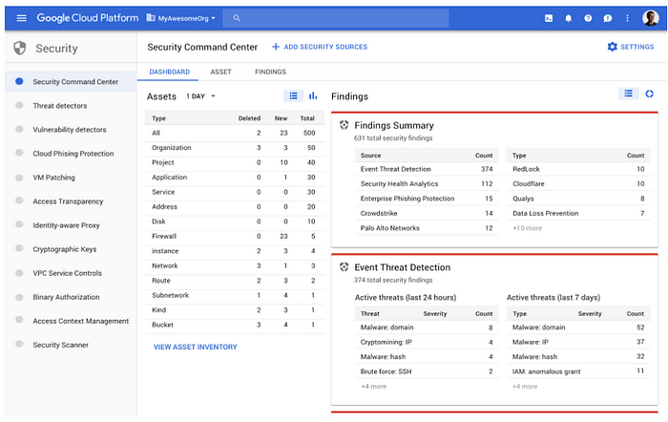The width and height of the screenshot is (668, 422).
Task: Click the Settings gear icon
Action: pyautogui.click(x=613, y=47)
